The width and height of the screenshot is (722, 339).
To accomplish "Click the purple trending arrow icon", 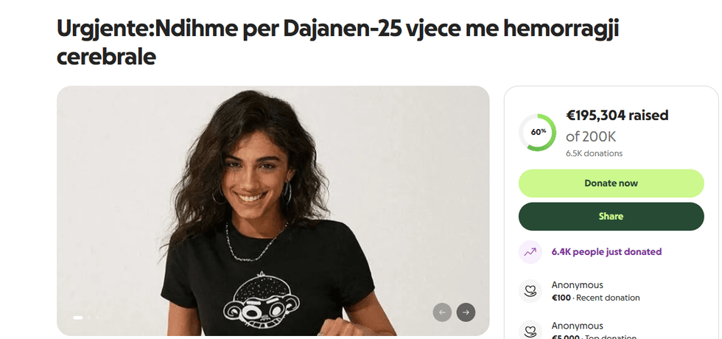I will click(530, 252).
